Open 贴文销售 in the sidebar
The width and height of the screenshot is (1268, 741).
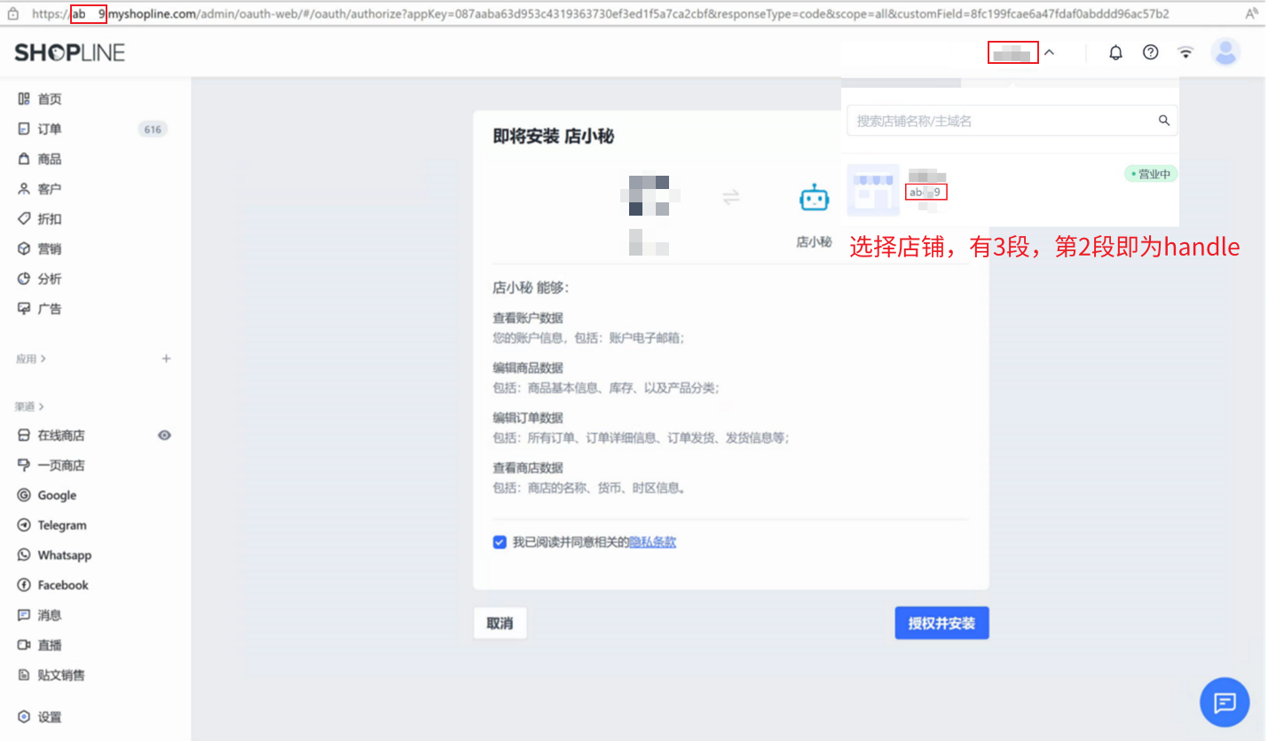[61, 675]
